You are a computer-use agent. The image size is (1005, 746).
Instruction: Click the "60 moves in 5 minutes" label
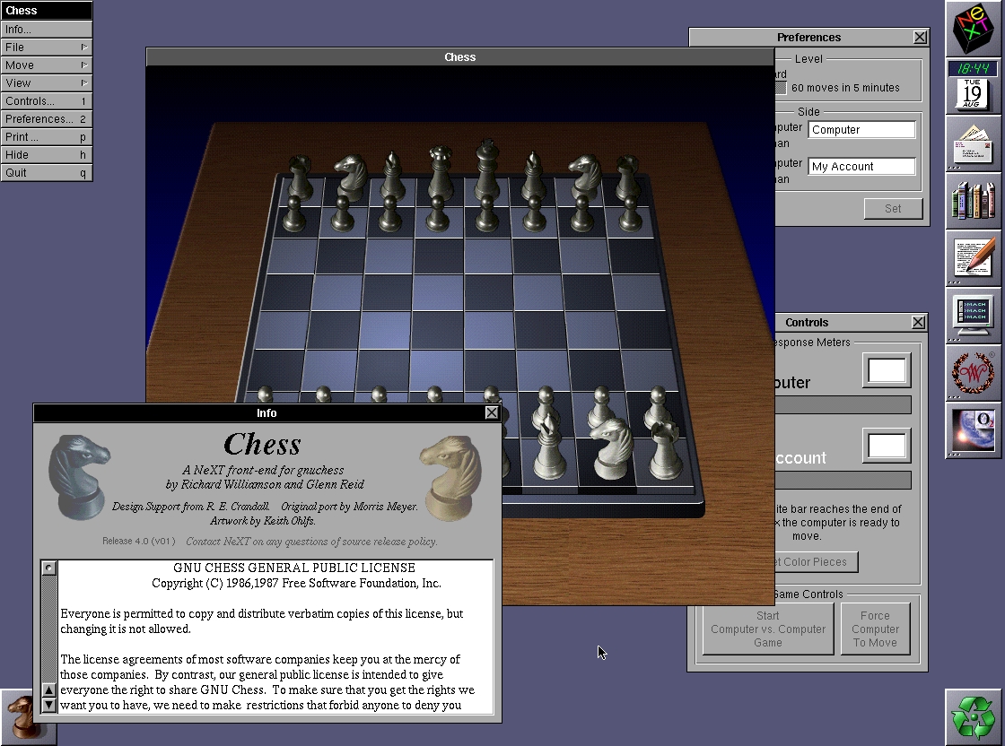point(845,88)
